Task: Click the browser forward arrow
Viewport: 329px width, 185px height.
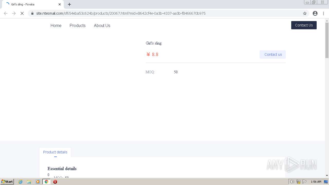Action: click(x=14, y=13)
